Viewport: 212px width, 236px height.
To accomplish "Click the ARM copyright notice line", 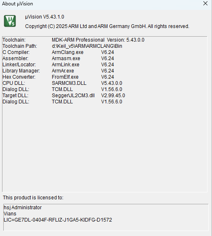I will coord(107,26).
